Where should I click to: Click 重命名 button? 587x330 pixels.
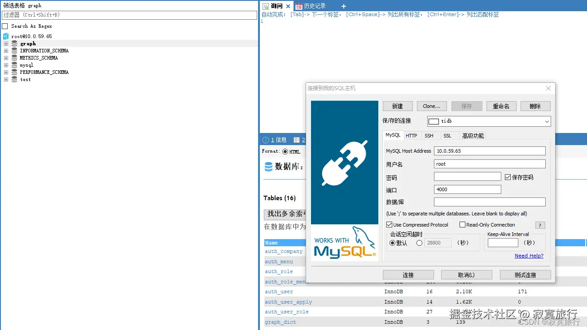(x=501, y=106)
